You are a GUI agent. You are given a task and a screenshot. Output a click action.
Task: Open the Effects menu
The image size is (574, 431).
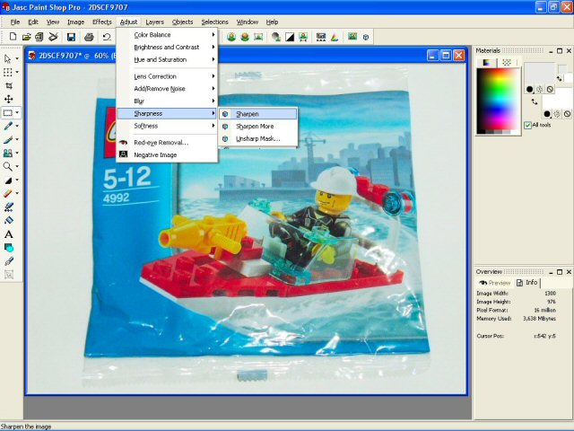101,22
